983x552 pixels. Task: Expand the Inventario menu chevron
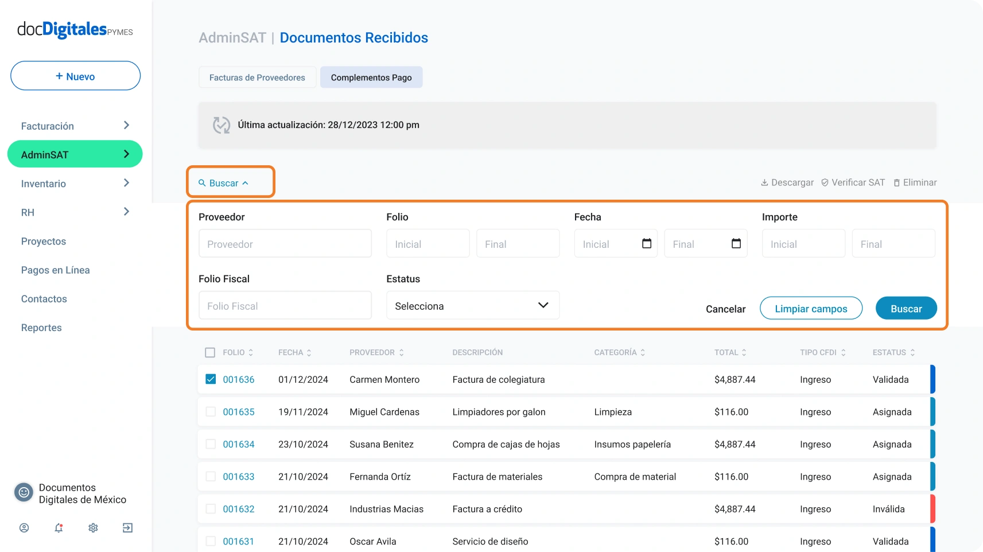(126, 182)
